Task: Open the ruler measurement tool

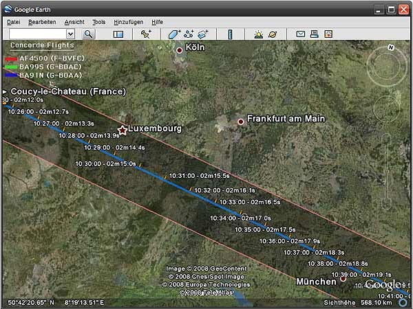Action: pos(230,34)
